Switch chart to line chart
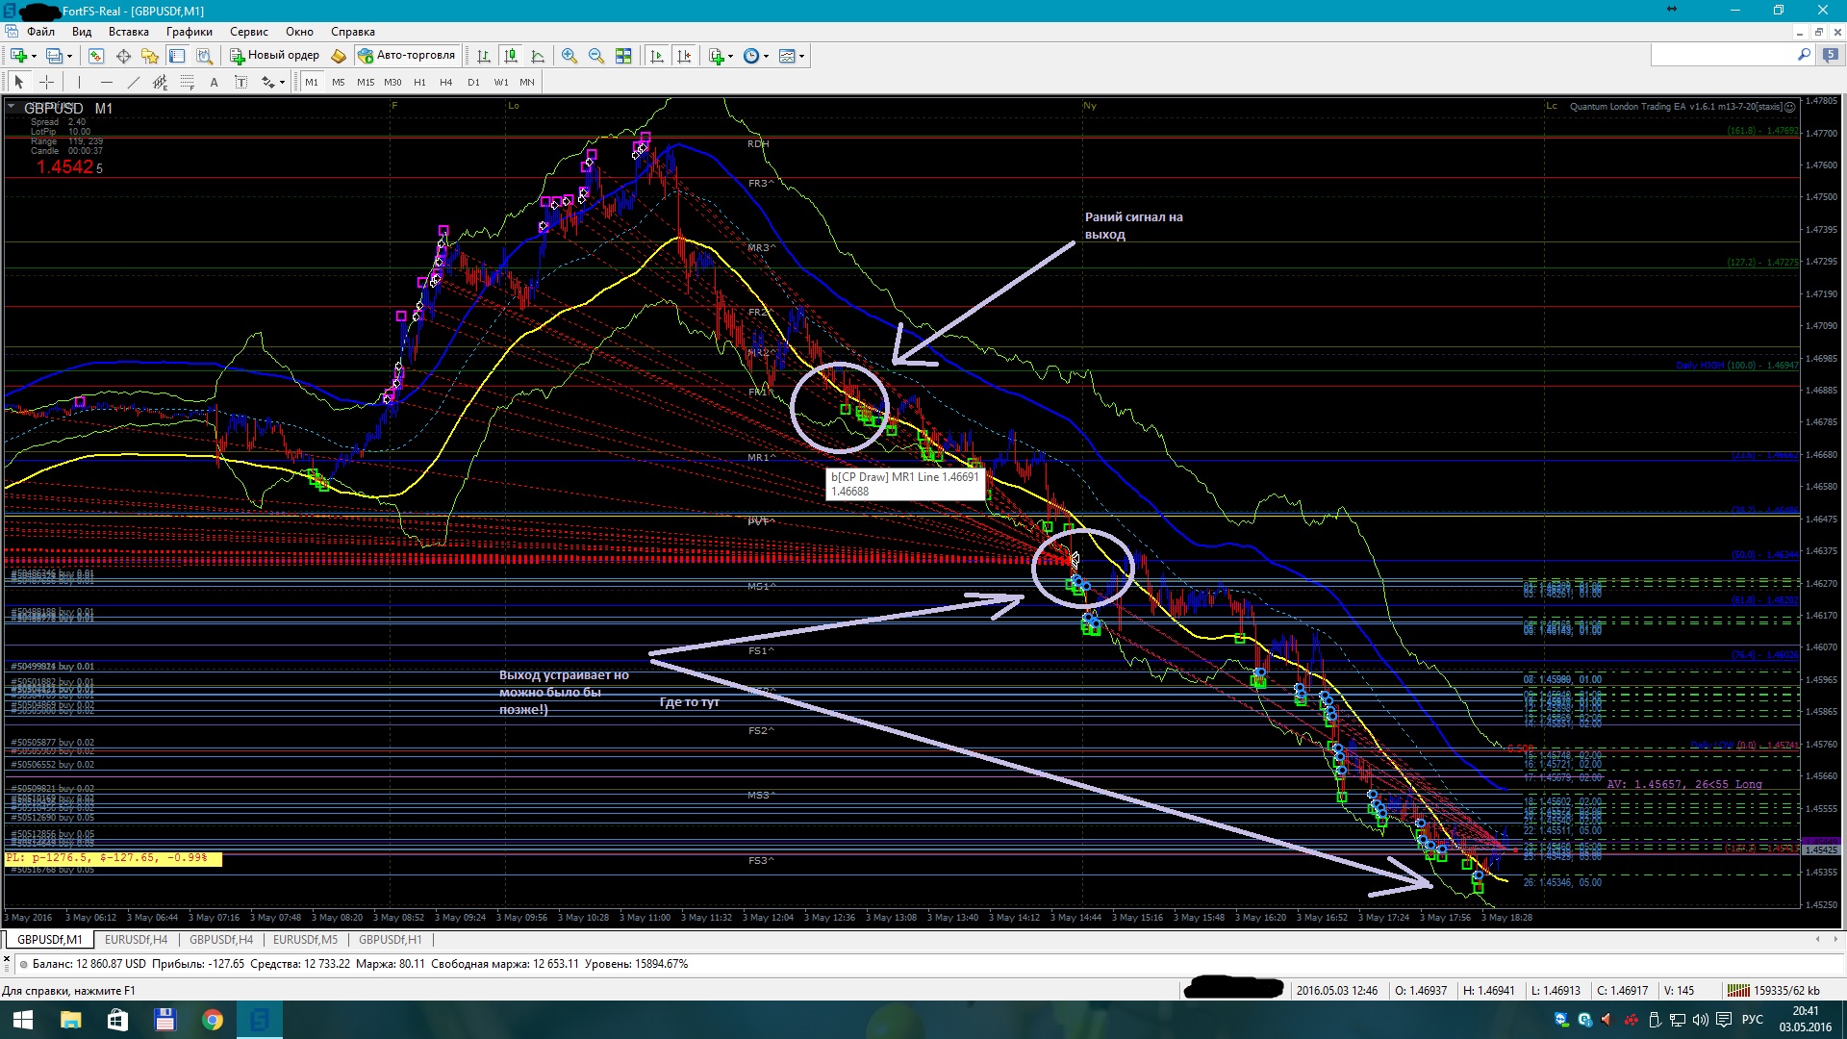The width and height of the screenshot is (1847, 1039). pos(538,56)
